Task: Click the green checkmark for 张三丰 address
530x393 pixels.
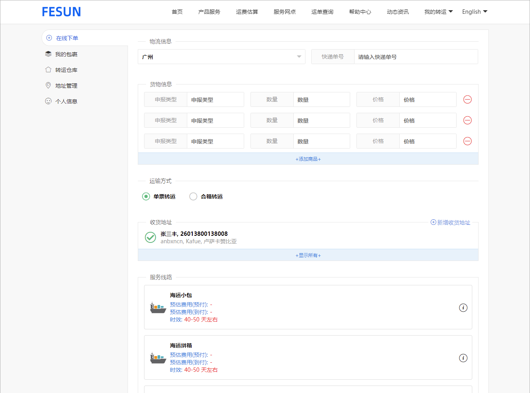Action: pyautogui.click(x=150, y=237)
